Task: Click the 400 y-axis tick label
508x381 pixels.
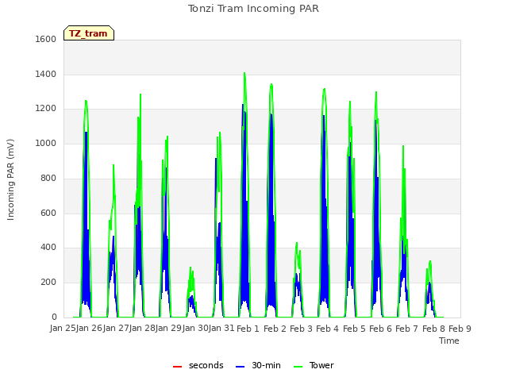Action: pyautogui.click(x=48, y=248)
